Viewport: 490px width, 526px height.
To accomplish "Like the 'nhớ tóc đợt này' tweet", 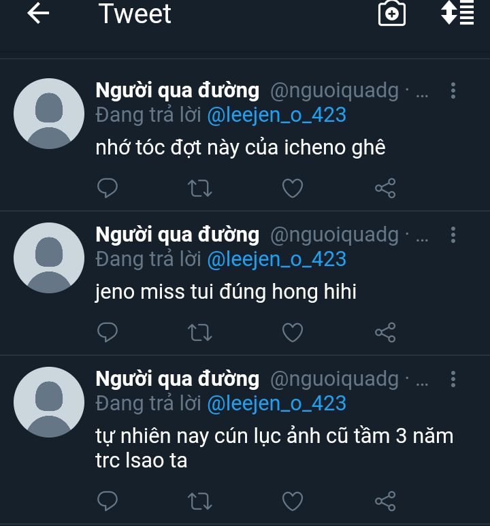I will (293, 188).
